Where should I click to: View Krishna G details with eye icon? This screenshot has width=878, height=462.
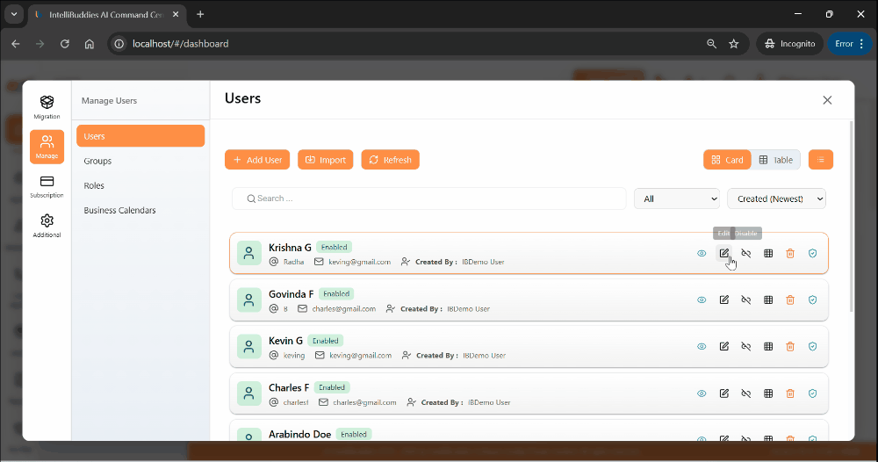(702, 253)
